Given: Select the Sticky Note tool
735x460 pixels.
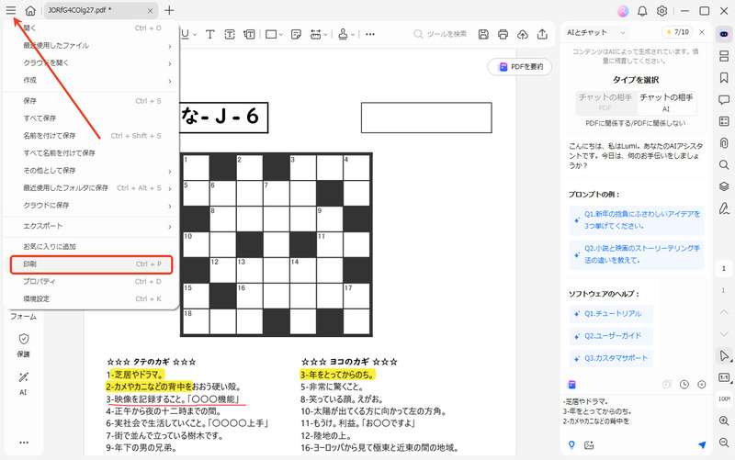Looking at the screenshot, I should tap(296, 34).
